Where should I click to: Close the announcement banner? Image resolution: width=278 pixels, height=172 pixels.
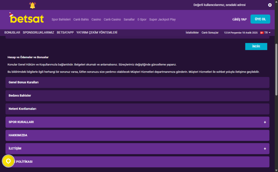270,5
